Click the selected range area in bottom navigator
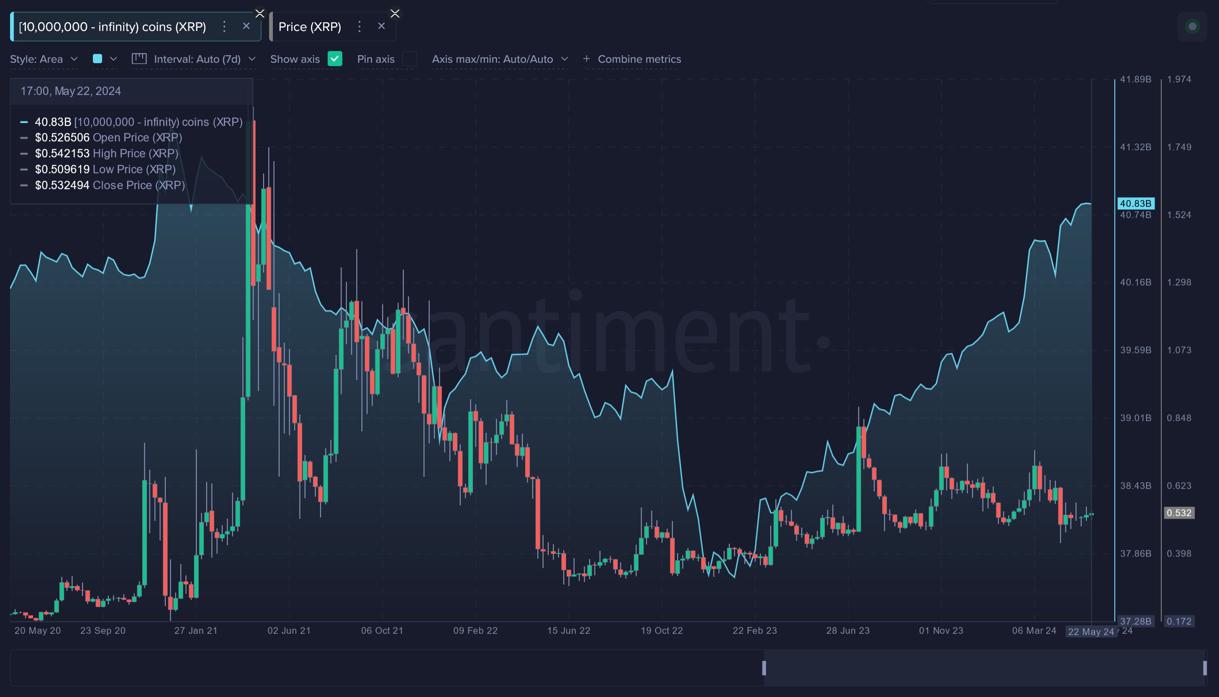 click(x=984, y=668)
